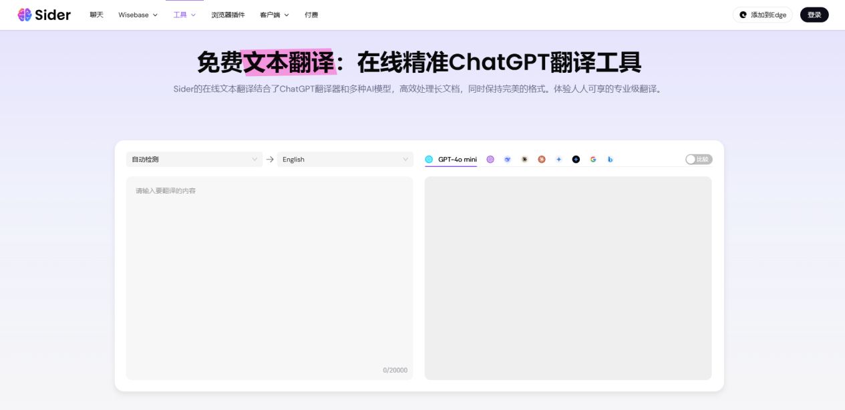Select the orange Claude model icon
This screenshot has height=410, width=845.
(x=542, y=160)
